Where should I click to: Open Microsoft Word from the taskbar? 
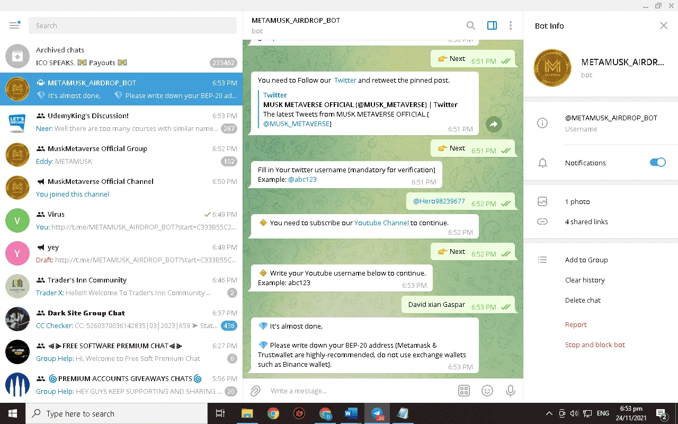pyautogui.click(x=351, y=413)
